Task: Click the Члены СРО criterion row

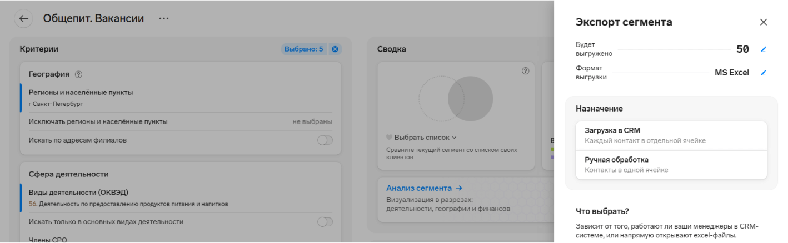Action: click(181, 239)
